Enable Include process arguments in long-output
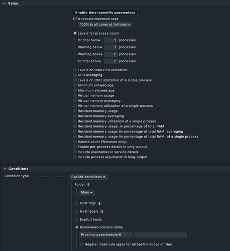This screenshot has height=251, width=230. tap(75, 157)
